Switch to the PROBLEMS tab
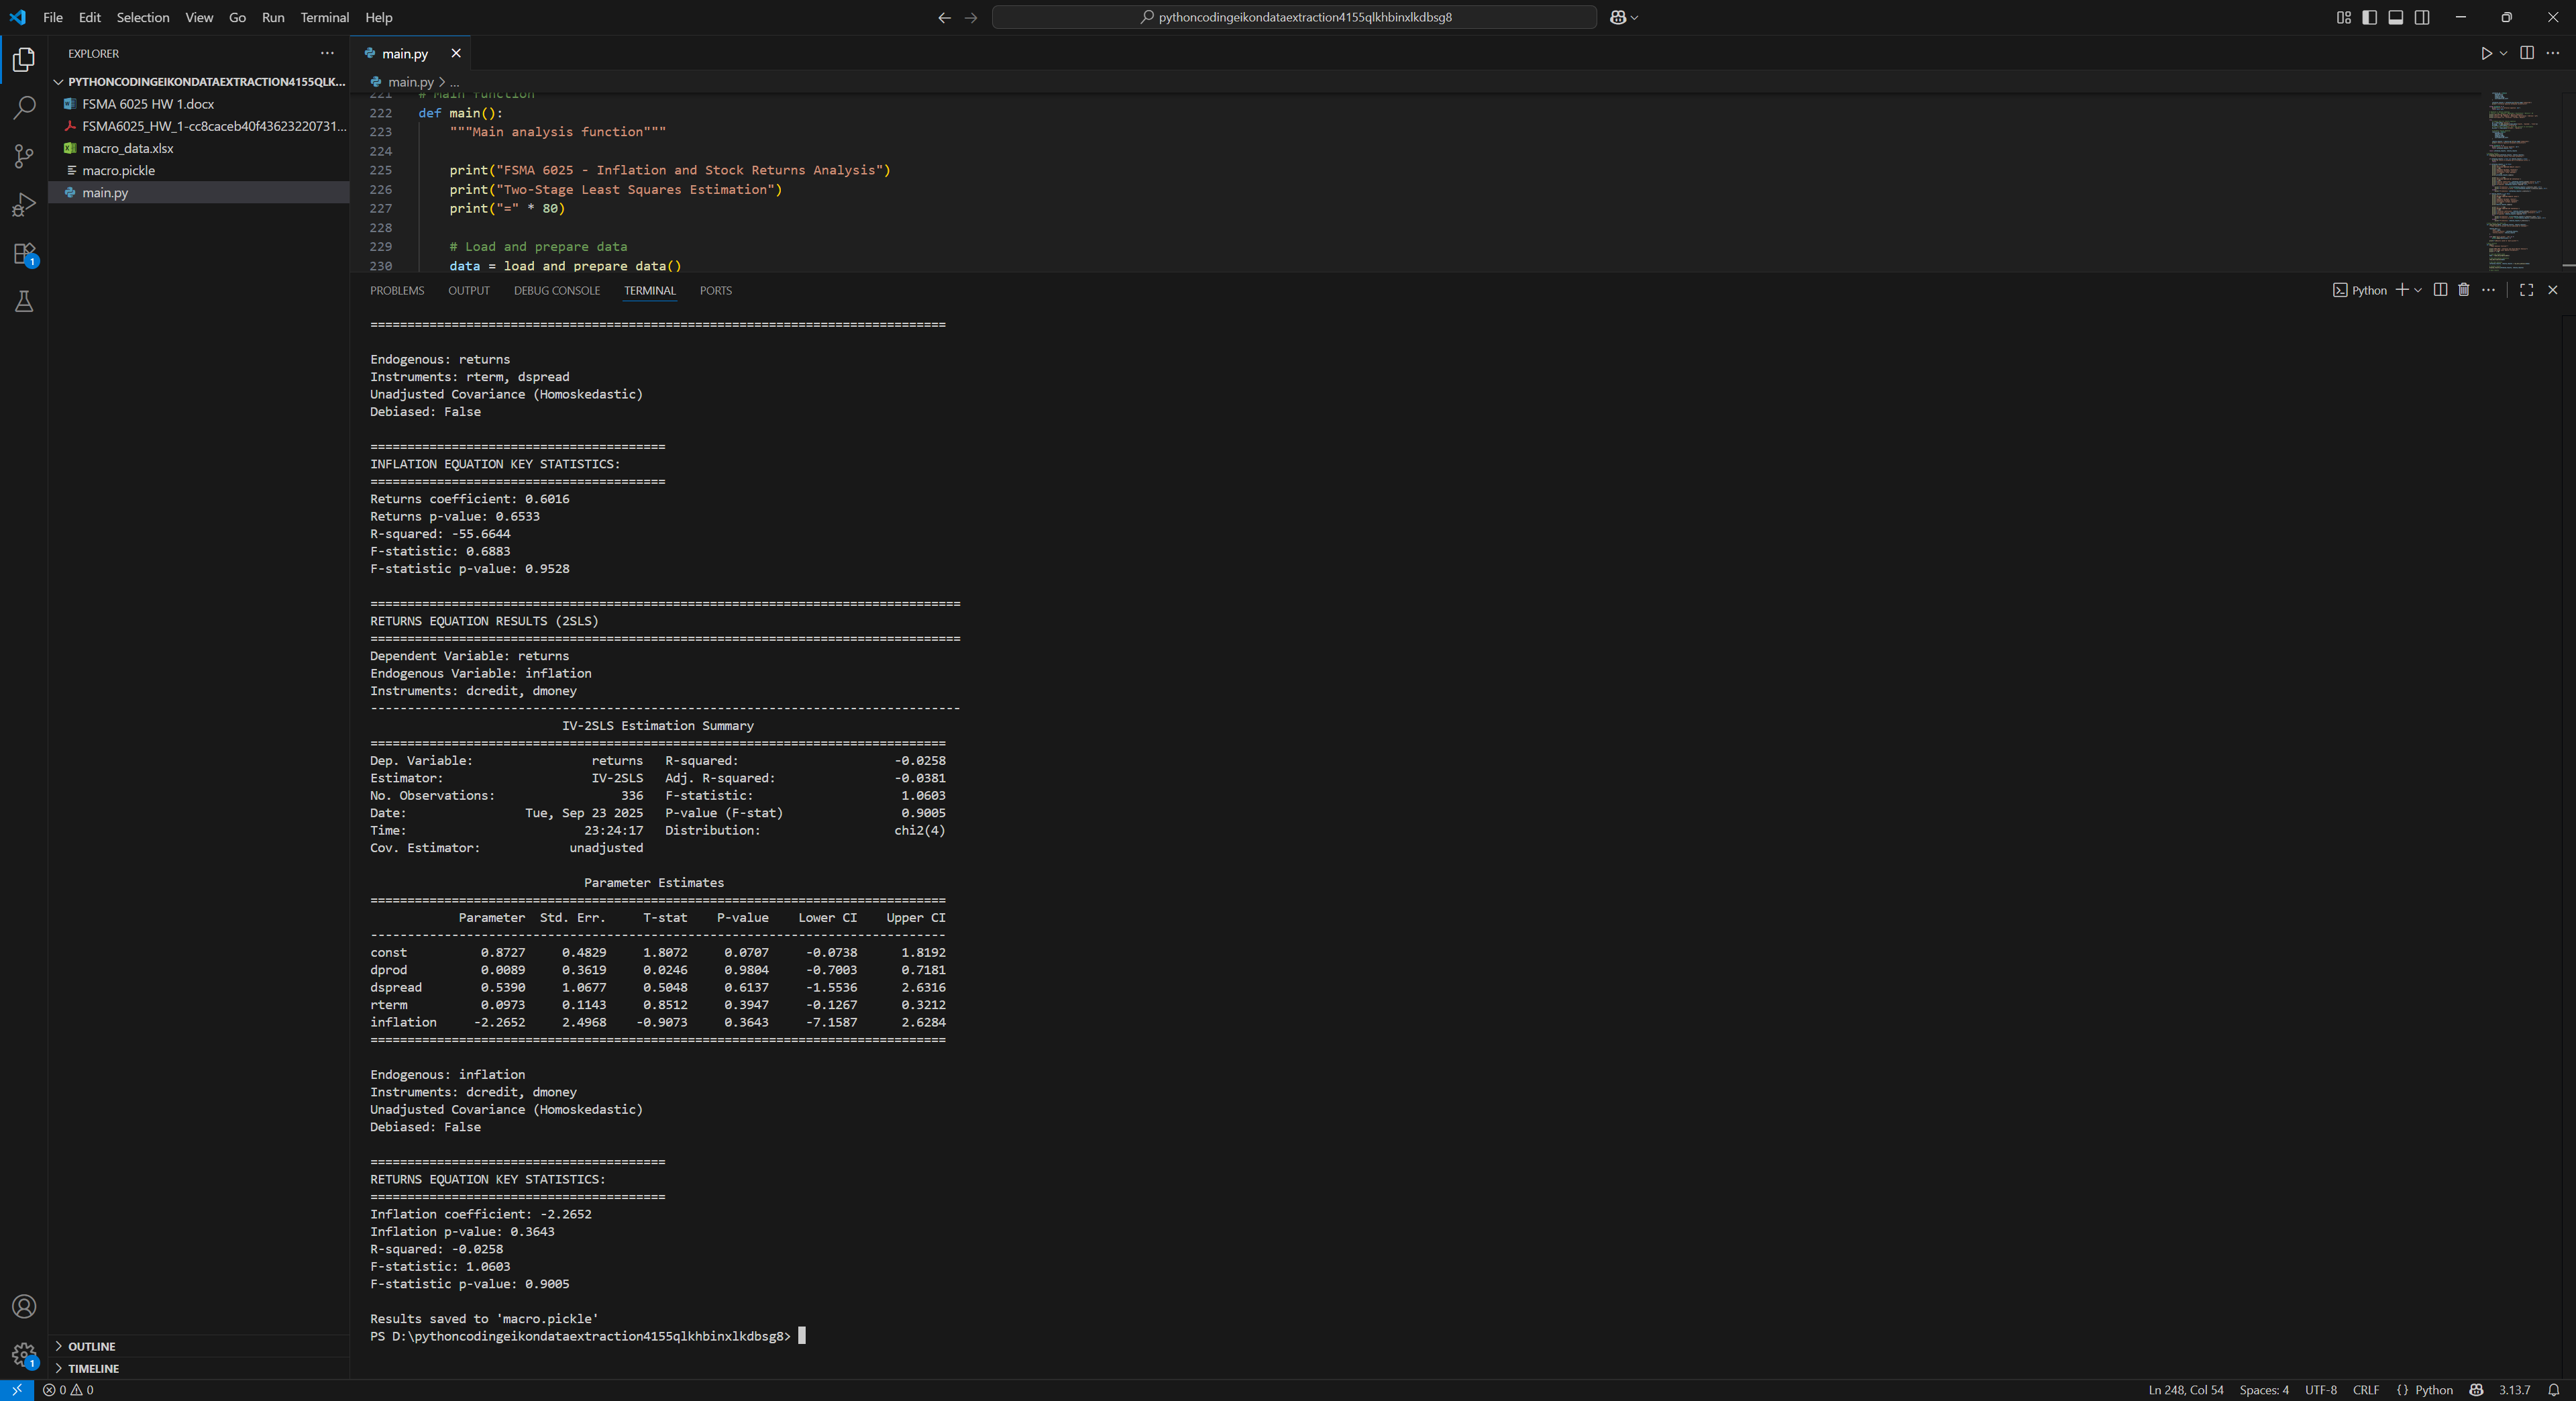The width and height of the screenshot is (2576, 1401). click(x=397, y=291)
